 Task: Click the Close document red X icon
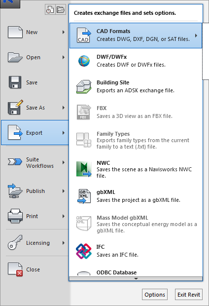pos(15,269)
